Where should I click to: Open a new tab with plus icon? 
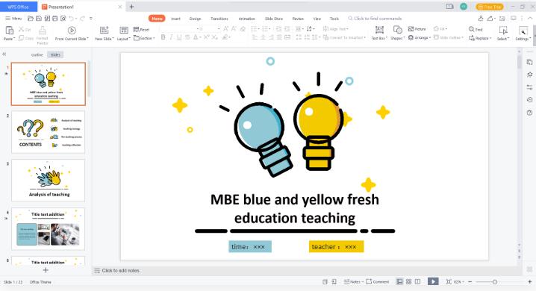pyautogui.click(x=131, y=7)
